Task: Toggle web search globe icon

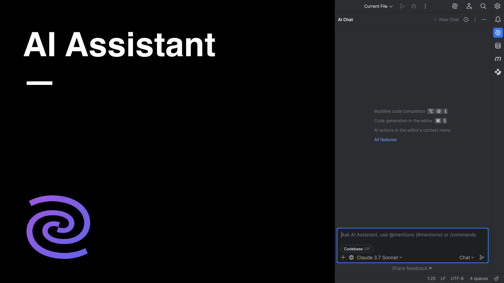Action: (x=351, y=258)
